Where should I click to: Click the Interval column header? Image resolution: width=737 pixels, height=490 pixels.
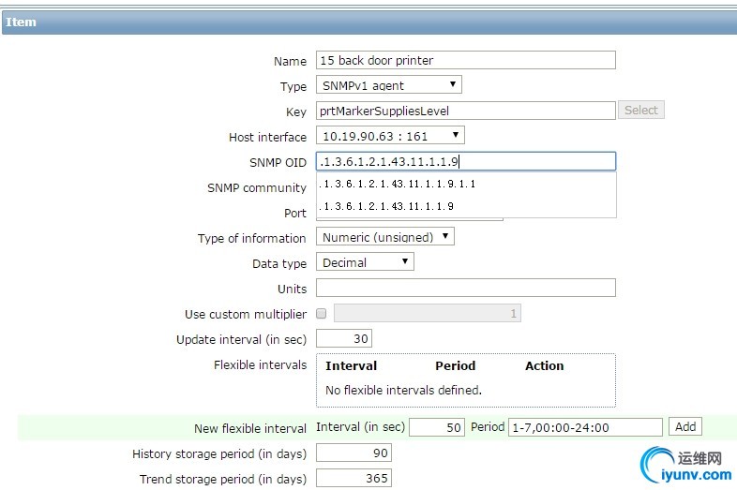[x=351, y=365]
